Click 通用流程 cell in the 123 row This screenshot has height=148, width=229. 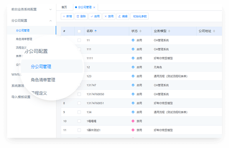(x=171, y=76)
